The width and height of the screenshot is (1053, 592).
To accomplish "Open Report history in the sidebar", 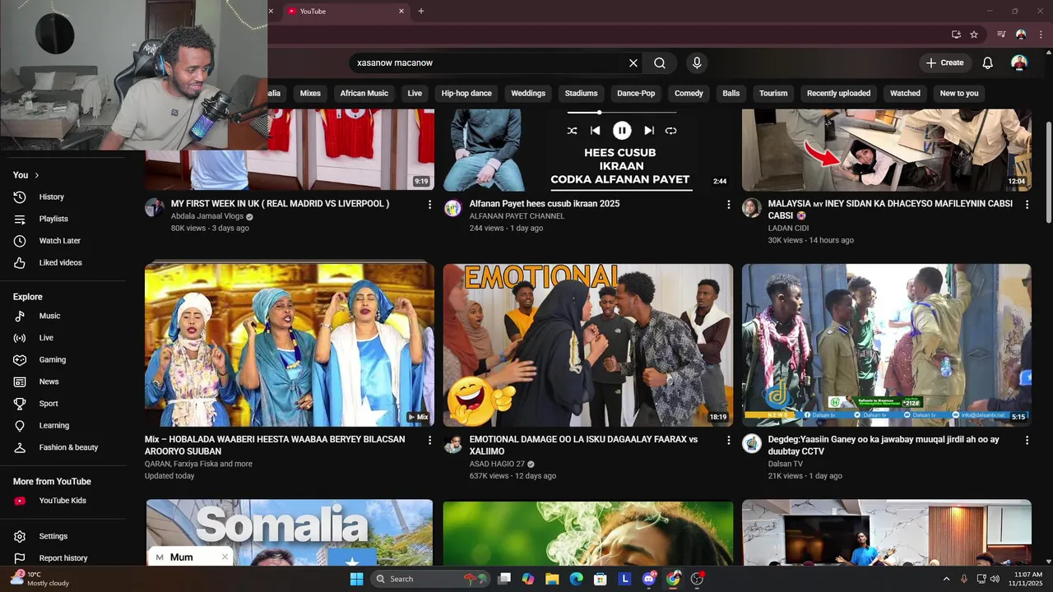I will (63, 558).
